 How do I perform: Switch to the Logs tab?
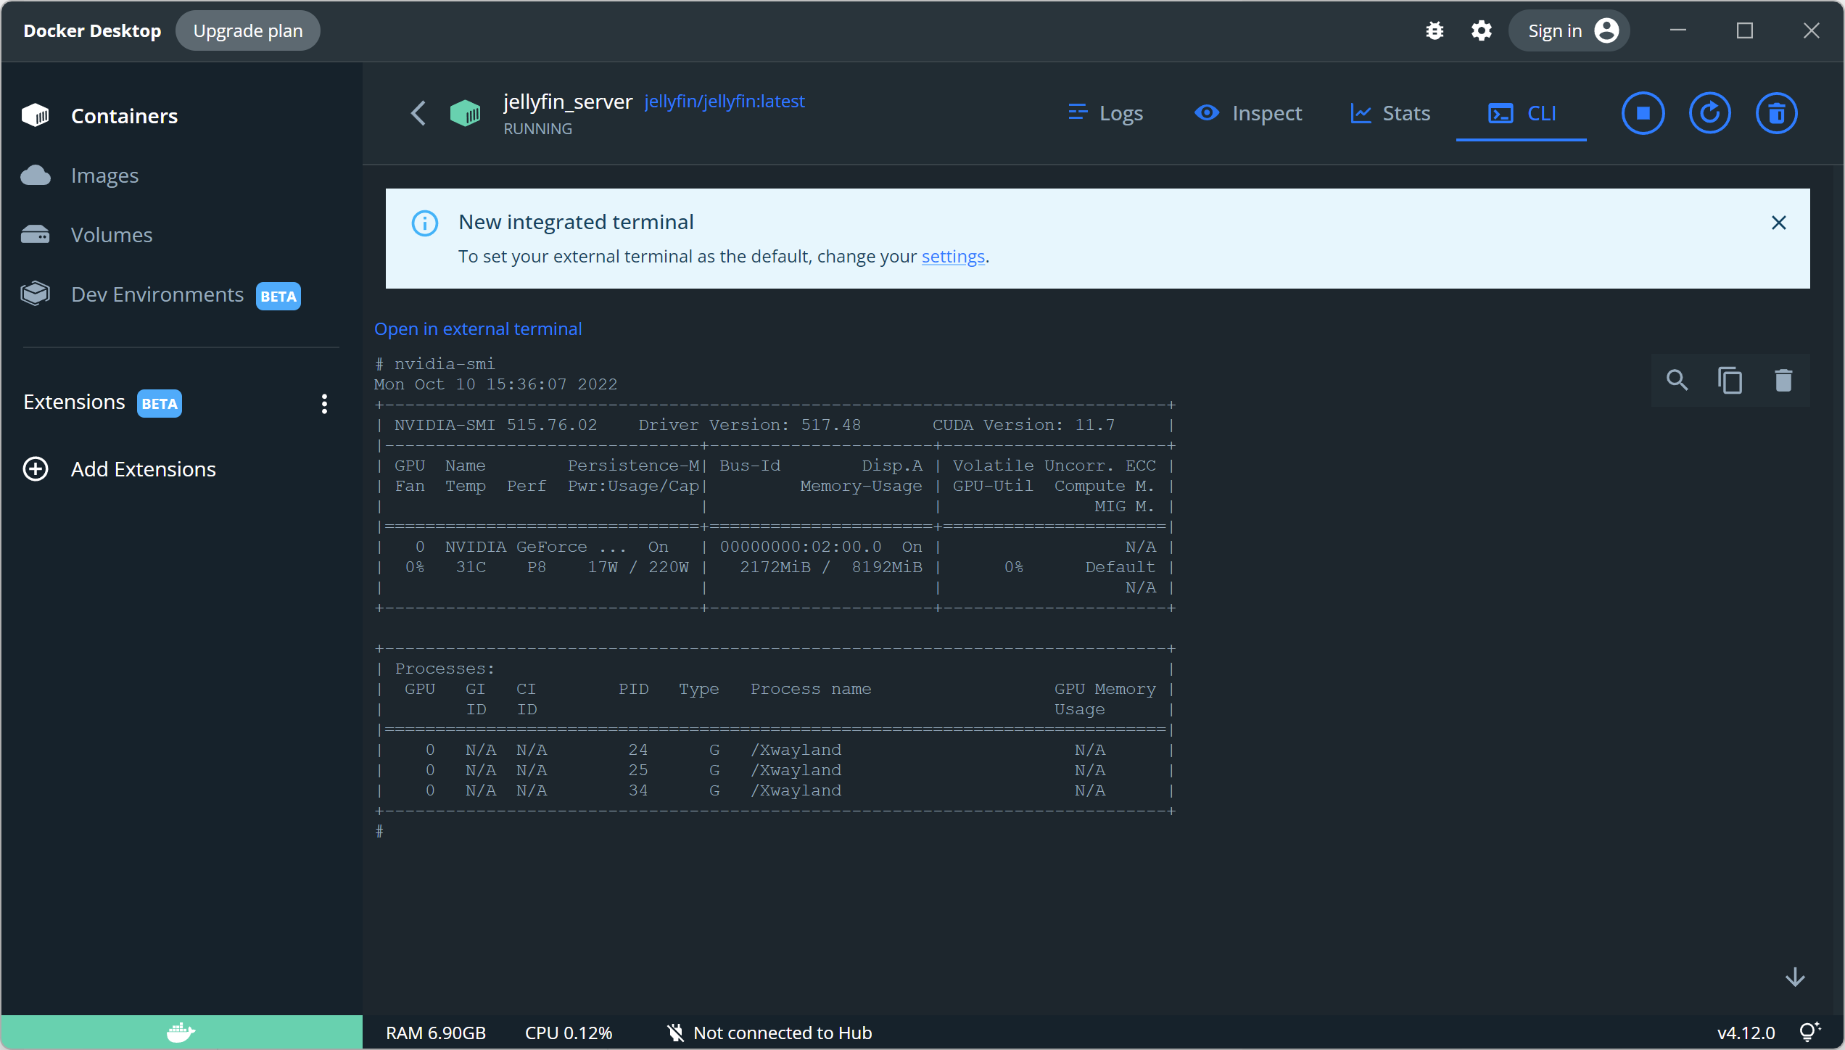[x=1105, y=113]
